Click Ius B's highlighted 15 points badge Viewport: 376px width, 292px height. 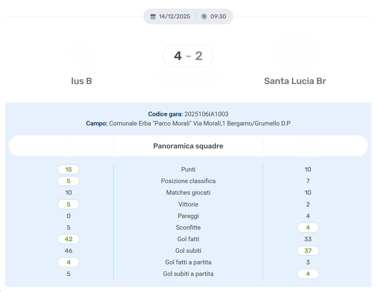point(69,170)
